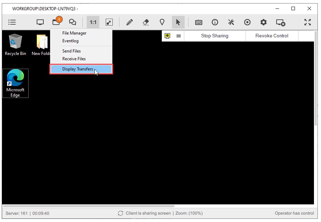
Task: View connection information via the info icon
Action: click(215, 22)
